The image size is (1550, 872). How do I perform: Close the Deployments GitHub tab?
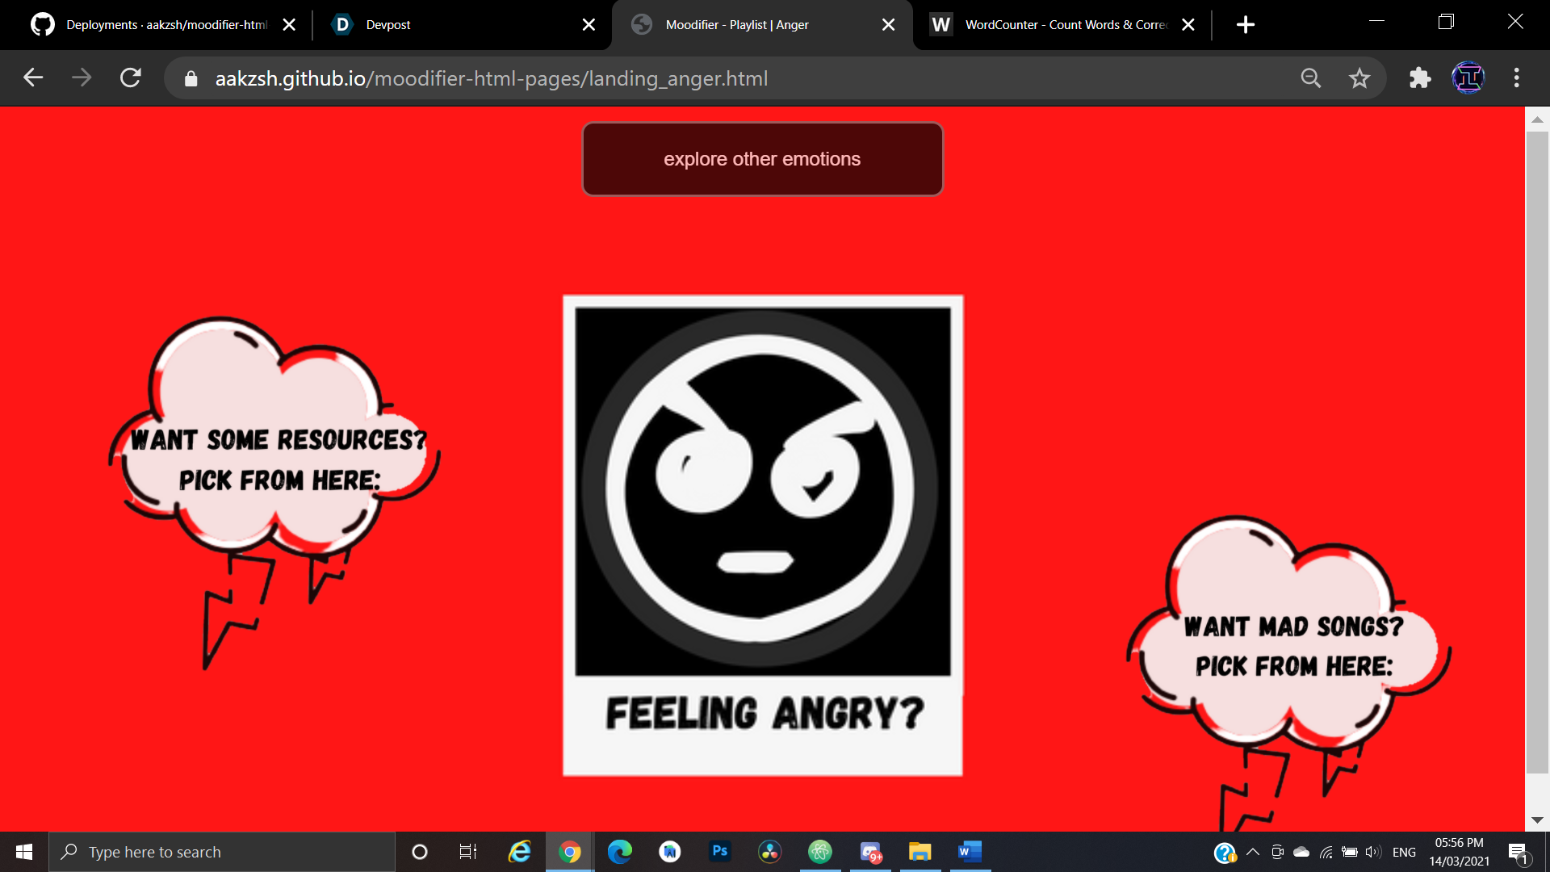pyautogui.click(x=289, y=24)
